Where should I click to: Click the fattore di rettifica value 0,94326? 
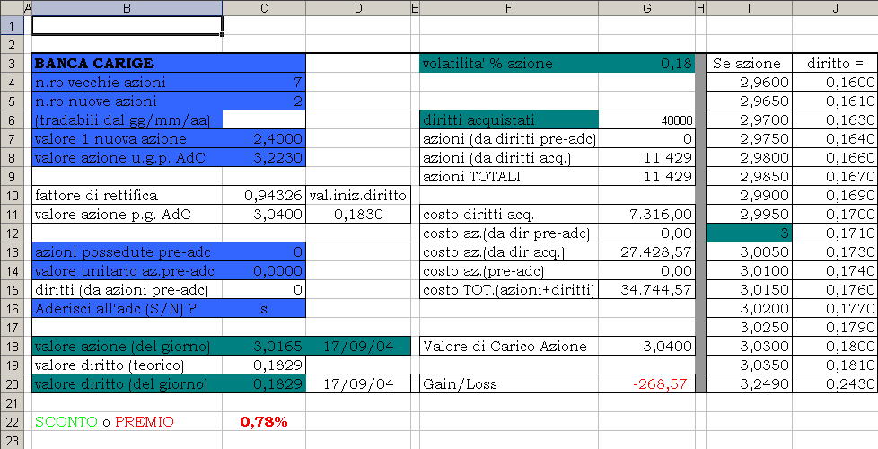pos(264,195)
